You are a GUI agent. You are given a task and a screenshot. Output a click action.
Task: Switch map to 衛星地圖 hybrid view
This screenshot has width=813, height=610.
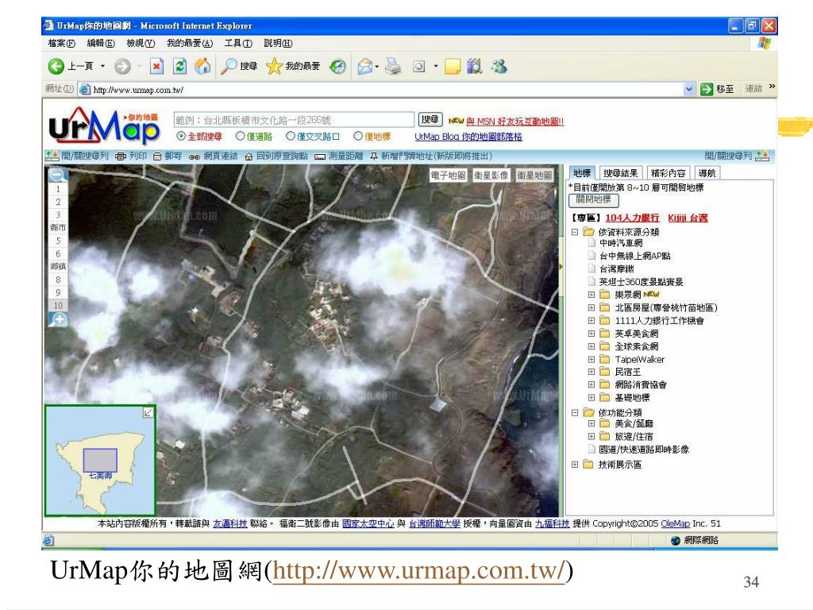pyautogui.click(x=534, y=176)
